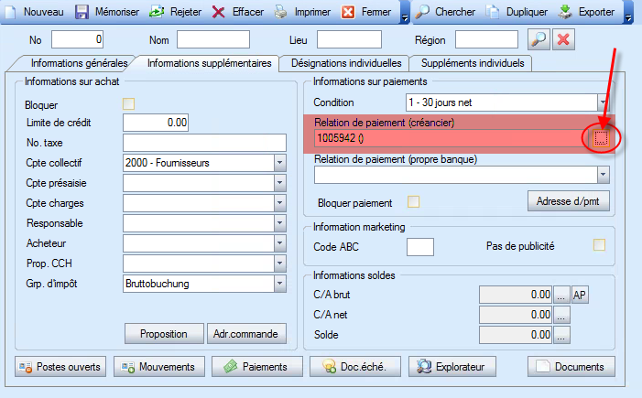Focus the Nom search field
This screenshot has height=398, width=642.
point(213,39)
